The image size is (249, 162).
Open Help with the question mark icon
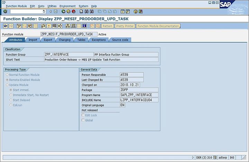coord(136,11)
